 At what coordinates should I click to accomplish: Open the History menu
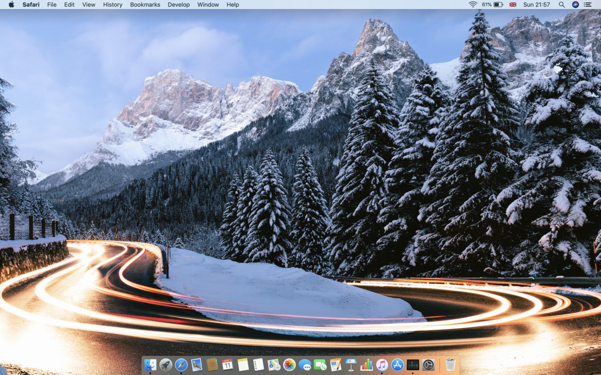click(x=113, y=5)
